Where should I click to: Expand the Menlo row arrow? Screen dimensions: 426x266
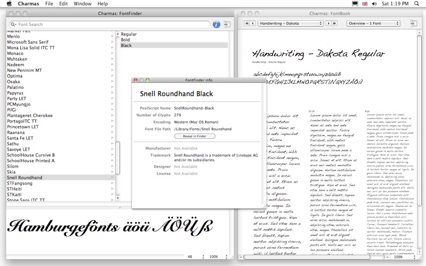click(112, 36)
